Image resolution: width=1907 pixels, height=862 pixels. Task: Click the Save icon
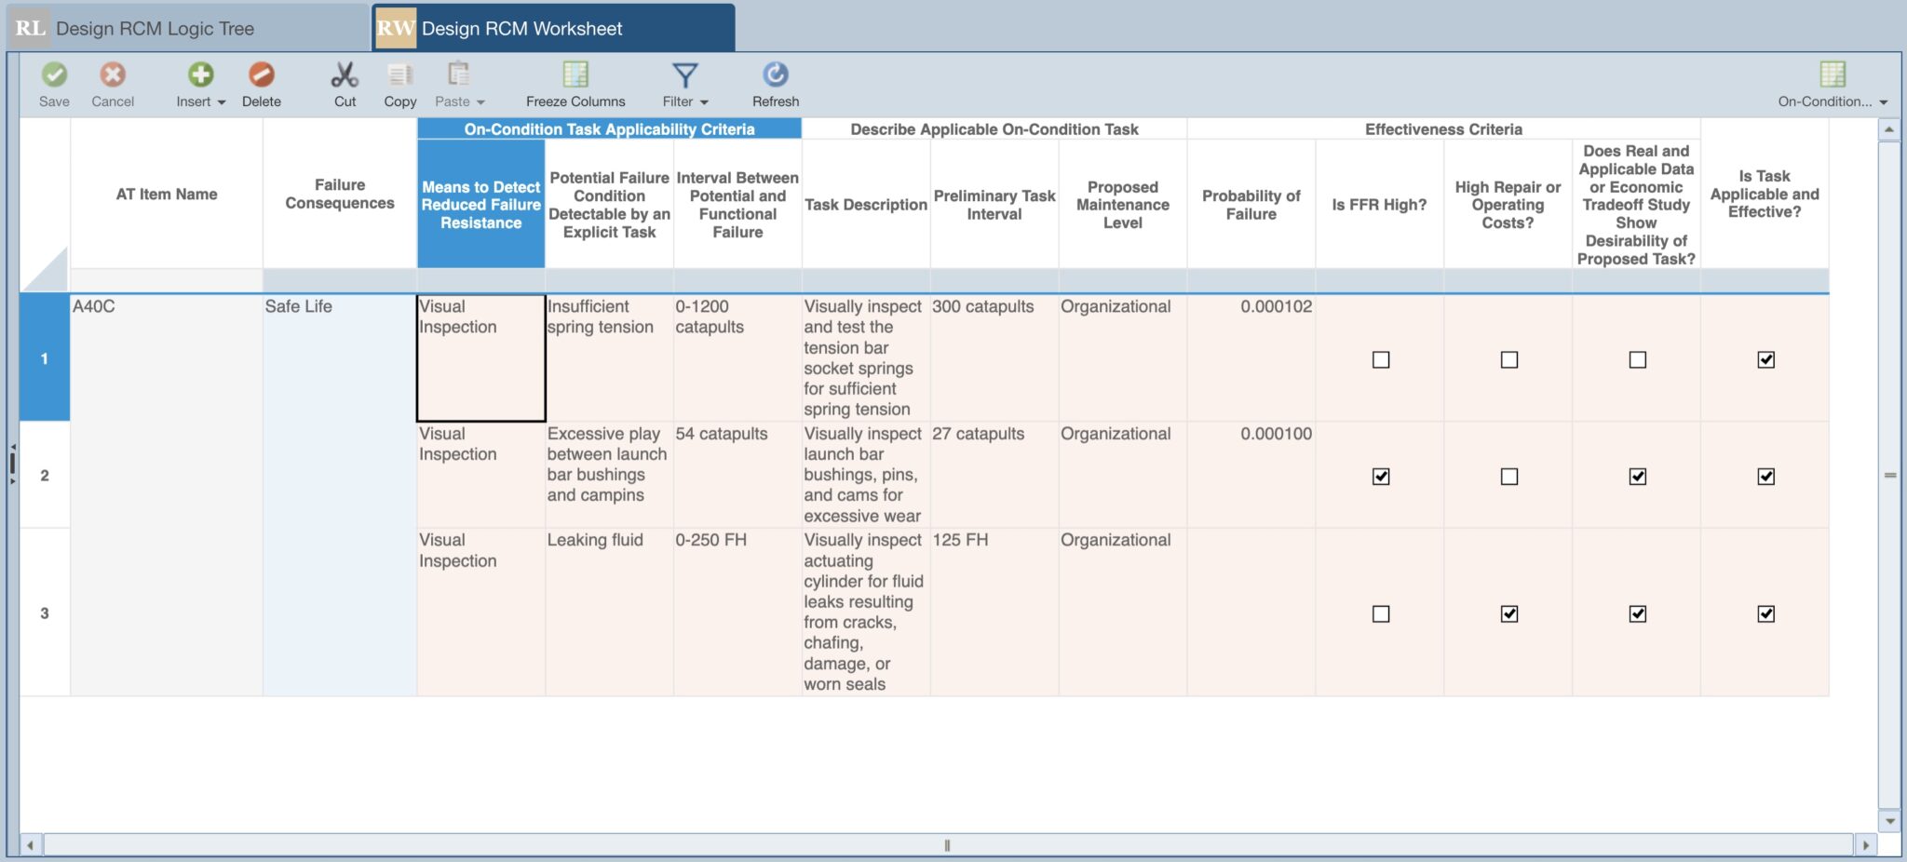(x=54, y=74)
